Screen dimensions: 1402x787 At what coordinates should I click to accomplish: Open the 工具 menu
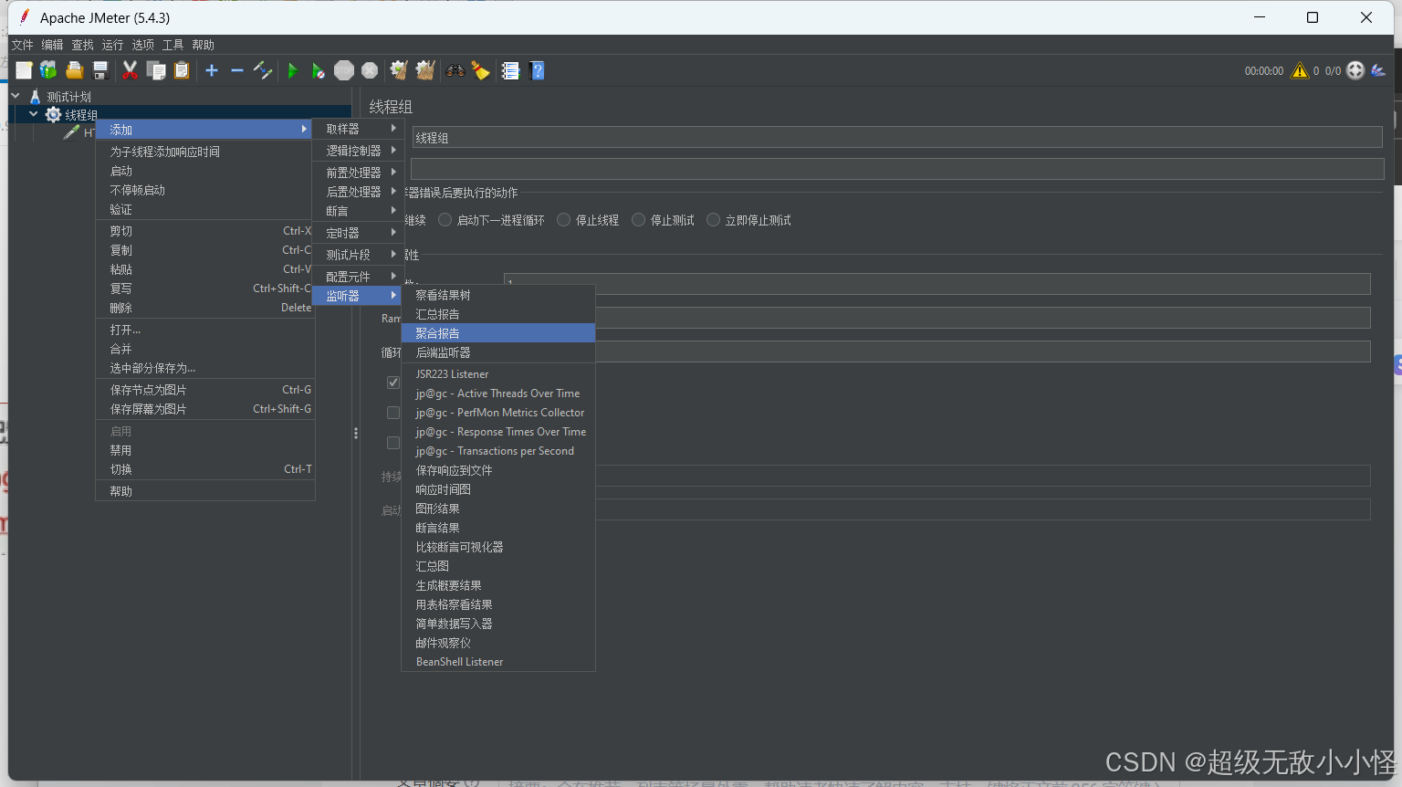[x=173, y=45]
